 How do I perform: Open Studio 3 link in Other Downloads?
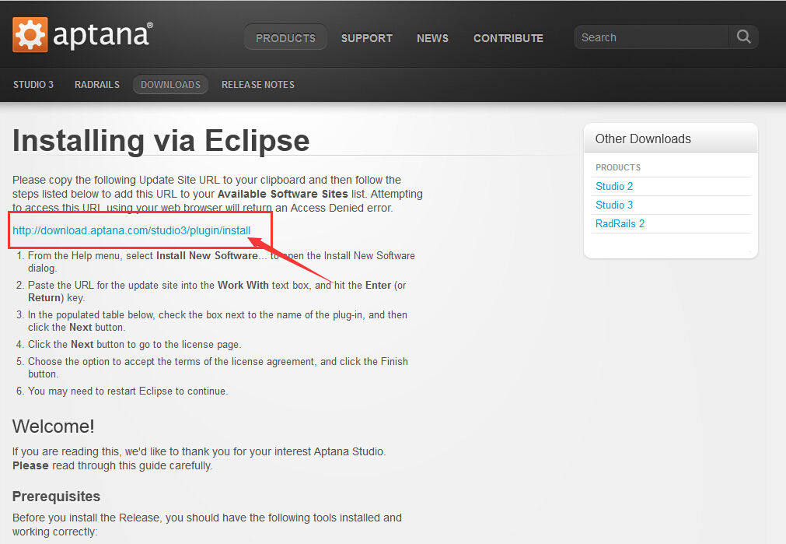tap(614, 205)
